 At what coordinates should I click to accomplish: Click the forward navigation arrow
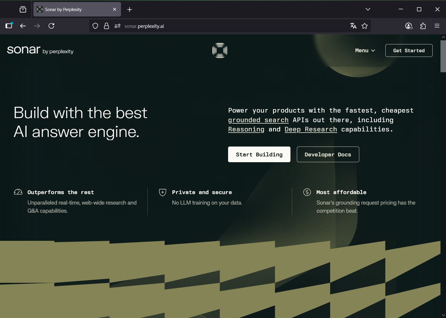pos(37,26)
